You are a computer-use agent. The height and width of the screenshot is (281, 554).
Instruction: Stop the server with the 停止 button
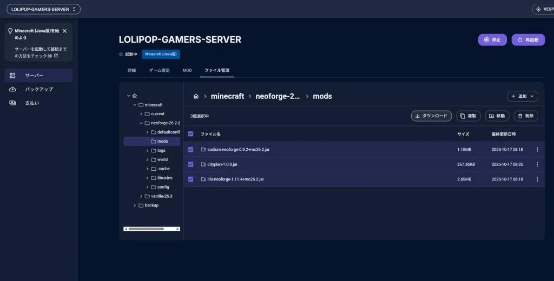point(492,40)
